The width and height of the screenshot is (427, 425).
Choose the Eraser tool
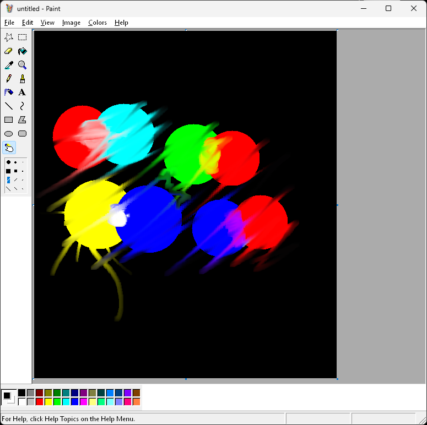coord(9,51)
